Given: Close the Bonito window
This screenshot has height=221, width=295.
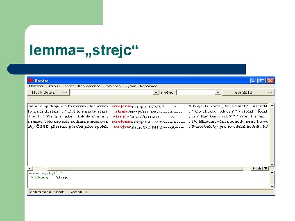Looking at the screenshot, I should pyautogui.click(x=270, y=81).
